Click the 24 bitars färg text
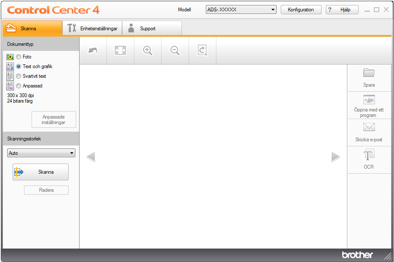The image size is (394, 262). [x=20, y=101]
